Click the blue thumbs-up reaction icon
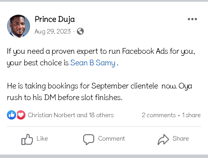This screenshot has height=158, width=208. [12, 115]
